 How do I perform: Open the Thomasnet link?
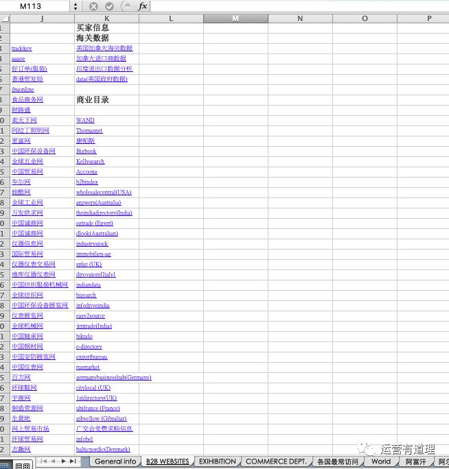pos(89,131)
